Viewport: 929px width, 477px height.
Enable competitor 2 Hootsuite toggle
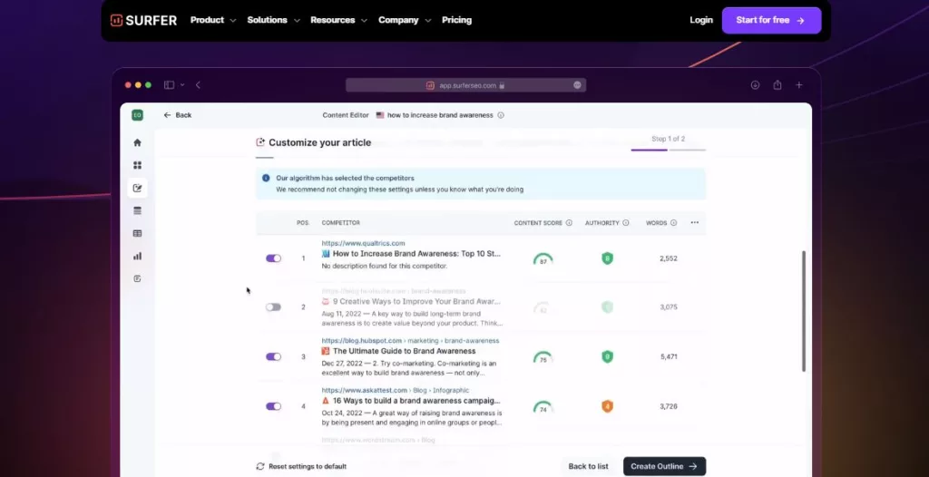273,307
